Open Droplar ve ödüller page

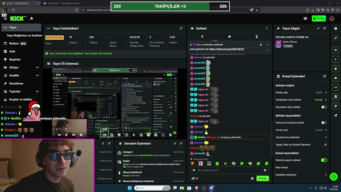pos(21,99)
